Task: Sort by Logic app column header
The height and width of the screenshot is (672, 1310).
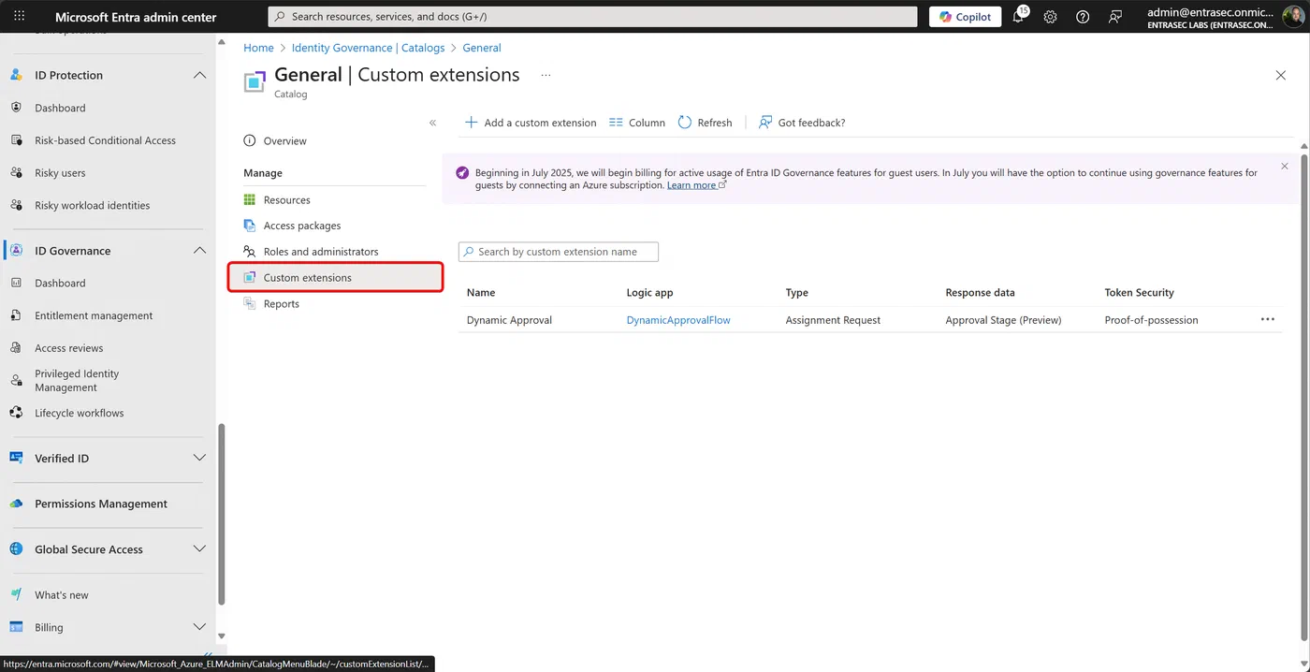Action: coord(649,293)
